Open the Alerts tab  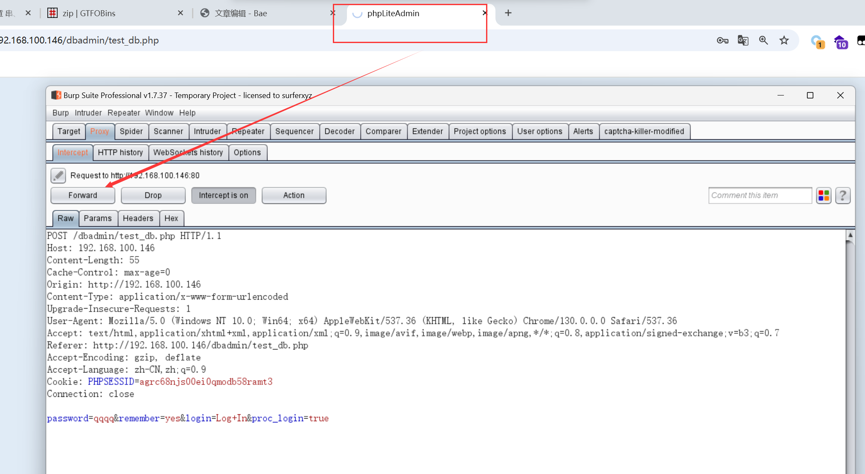tap(583, 131)
